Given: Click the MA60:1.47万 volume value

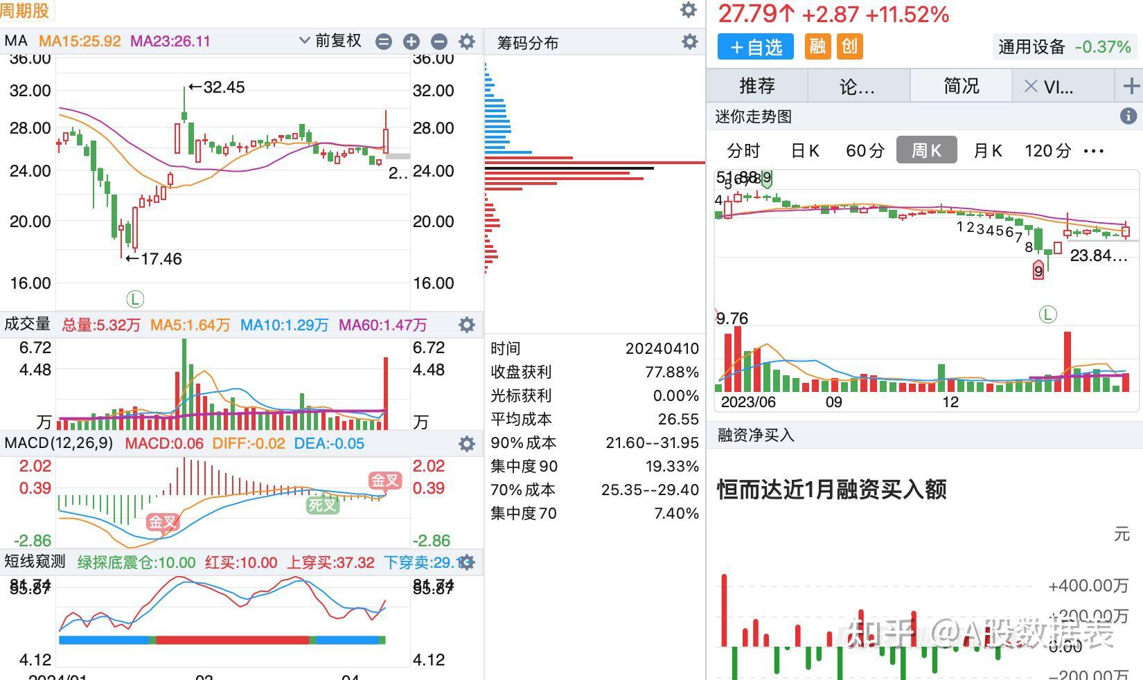Looking at the screenshot, I should tap(383, 325).
